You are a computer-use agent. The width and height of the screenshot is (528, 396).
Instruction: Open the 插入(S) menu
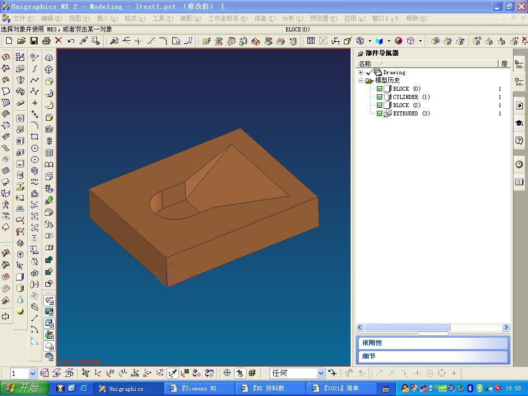(107, 19)
